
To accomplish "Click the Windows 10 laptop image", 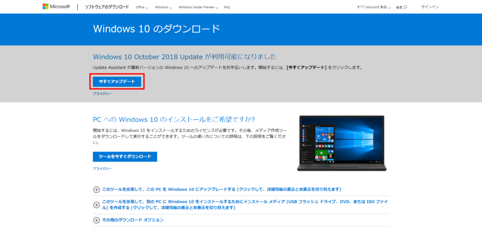I will [342, 143].
